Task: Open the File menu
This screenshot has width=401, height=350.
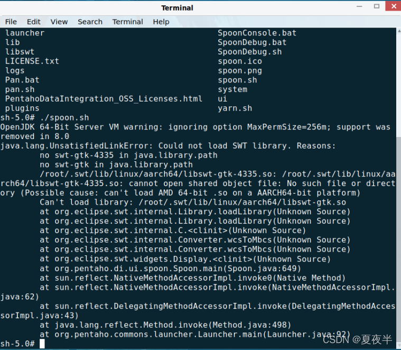Action: tap(11, 22)
